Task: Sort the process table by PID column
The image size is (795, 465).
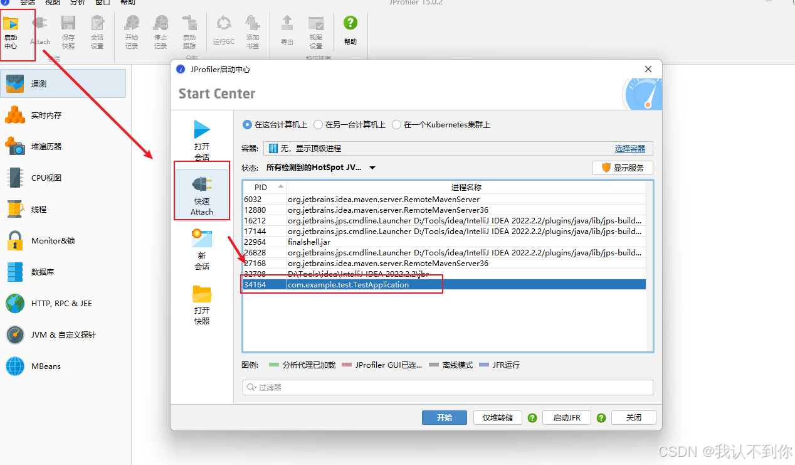Action: click(265, 187)
